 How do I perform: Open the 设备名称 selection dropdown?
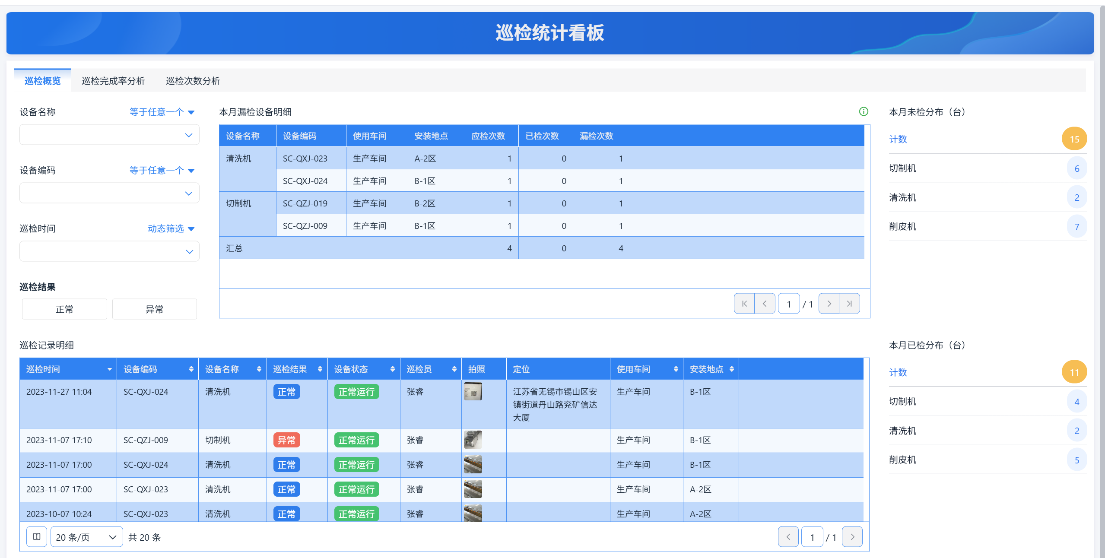tap(109, 135)
